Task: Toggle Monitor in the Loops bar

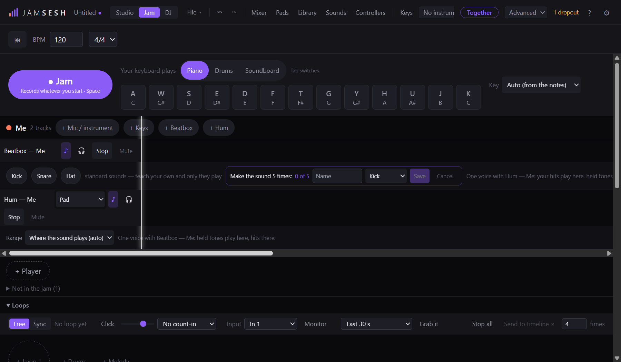Action: [315, 324]
